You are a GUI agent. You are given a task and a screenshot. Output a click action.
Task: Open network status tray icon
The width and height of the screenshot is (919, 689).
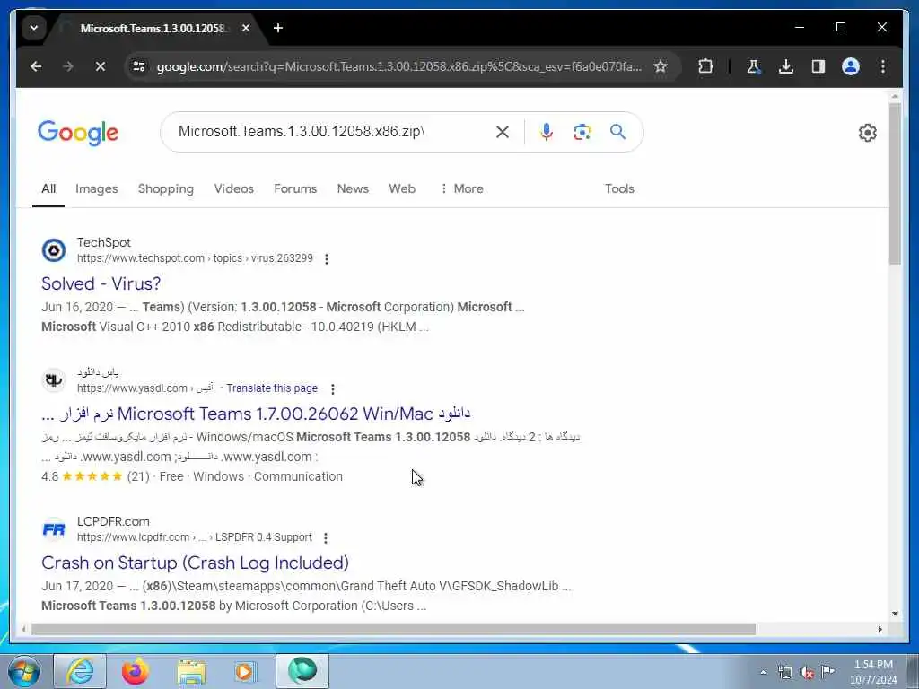(784, 673)
